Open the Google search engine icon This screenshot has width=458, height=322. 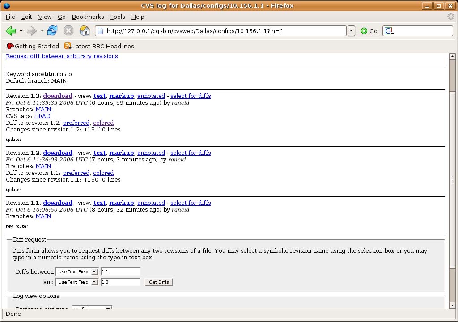389,31
